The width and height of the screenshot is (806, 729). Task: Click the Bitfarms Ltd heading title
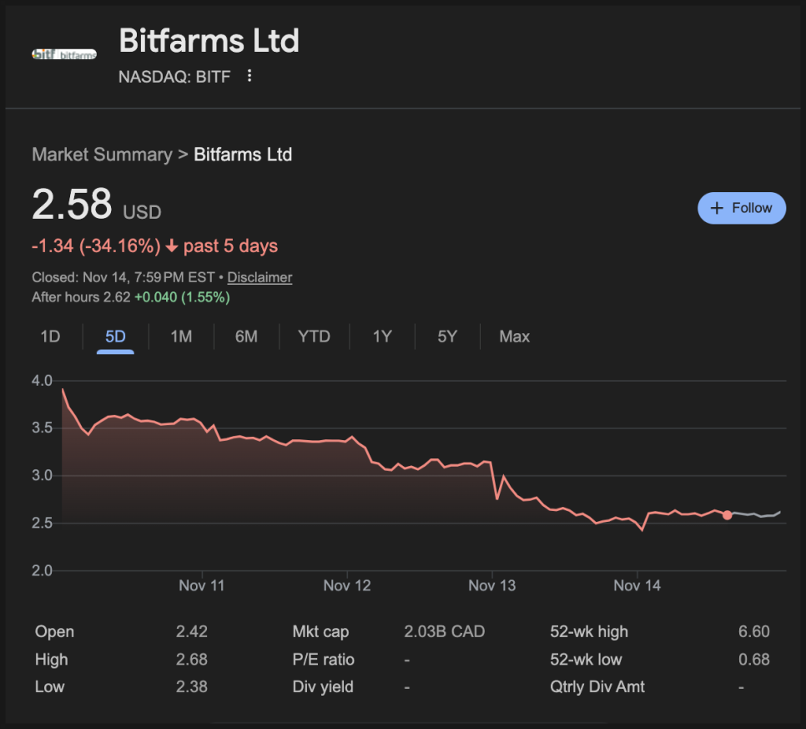click(209, 41)
